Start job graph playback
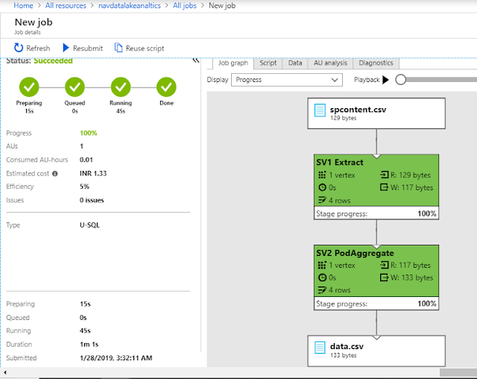Viewport: 477px width, 379px height. [x=386, y=80]
